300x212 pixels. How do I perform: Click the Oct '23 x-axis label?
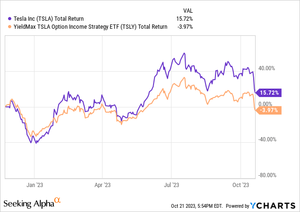click(x=241, y=186)
